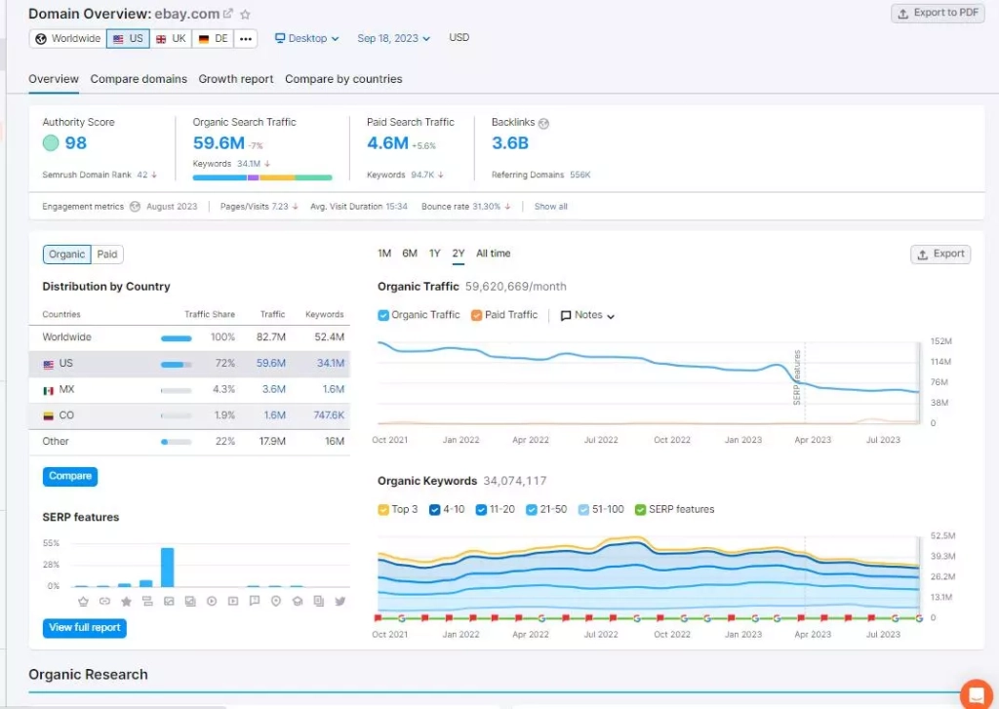Click the instant answer SERP feature icon

(x=147, y=601)
